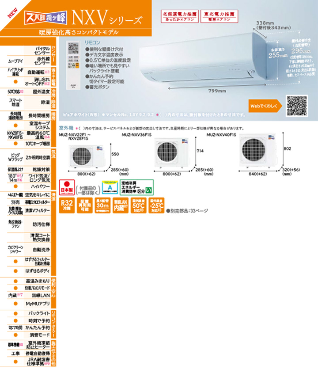
Task: Click orange dot beside 室温キープシステム
Action: click(16, 126)
